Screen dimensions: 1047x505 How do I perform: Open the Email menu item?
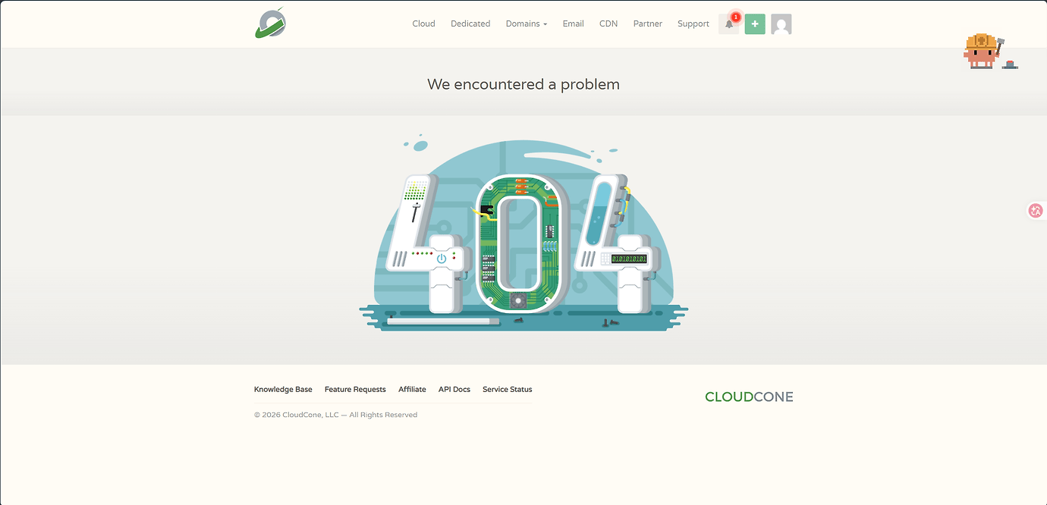[x=573, y=24]
